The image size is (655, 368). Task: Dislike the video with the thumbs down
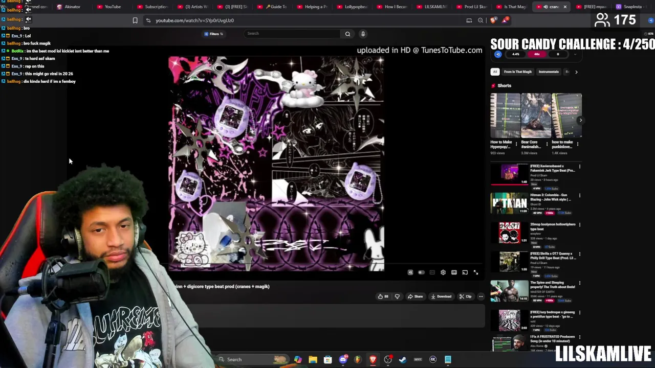point(397,296)
